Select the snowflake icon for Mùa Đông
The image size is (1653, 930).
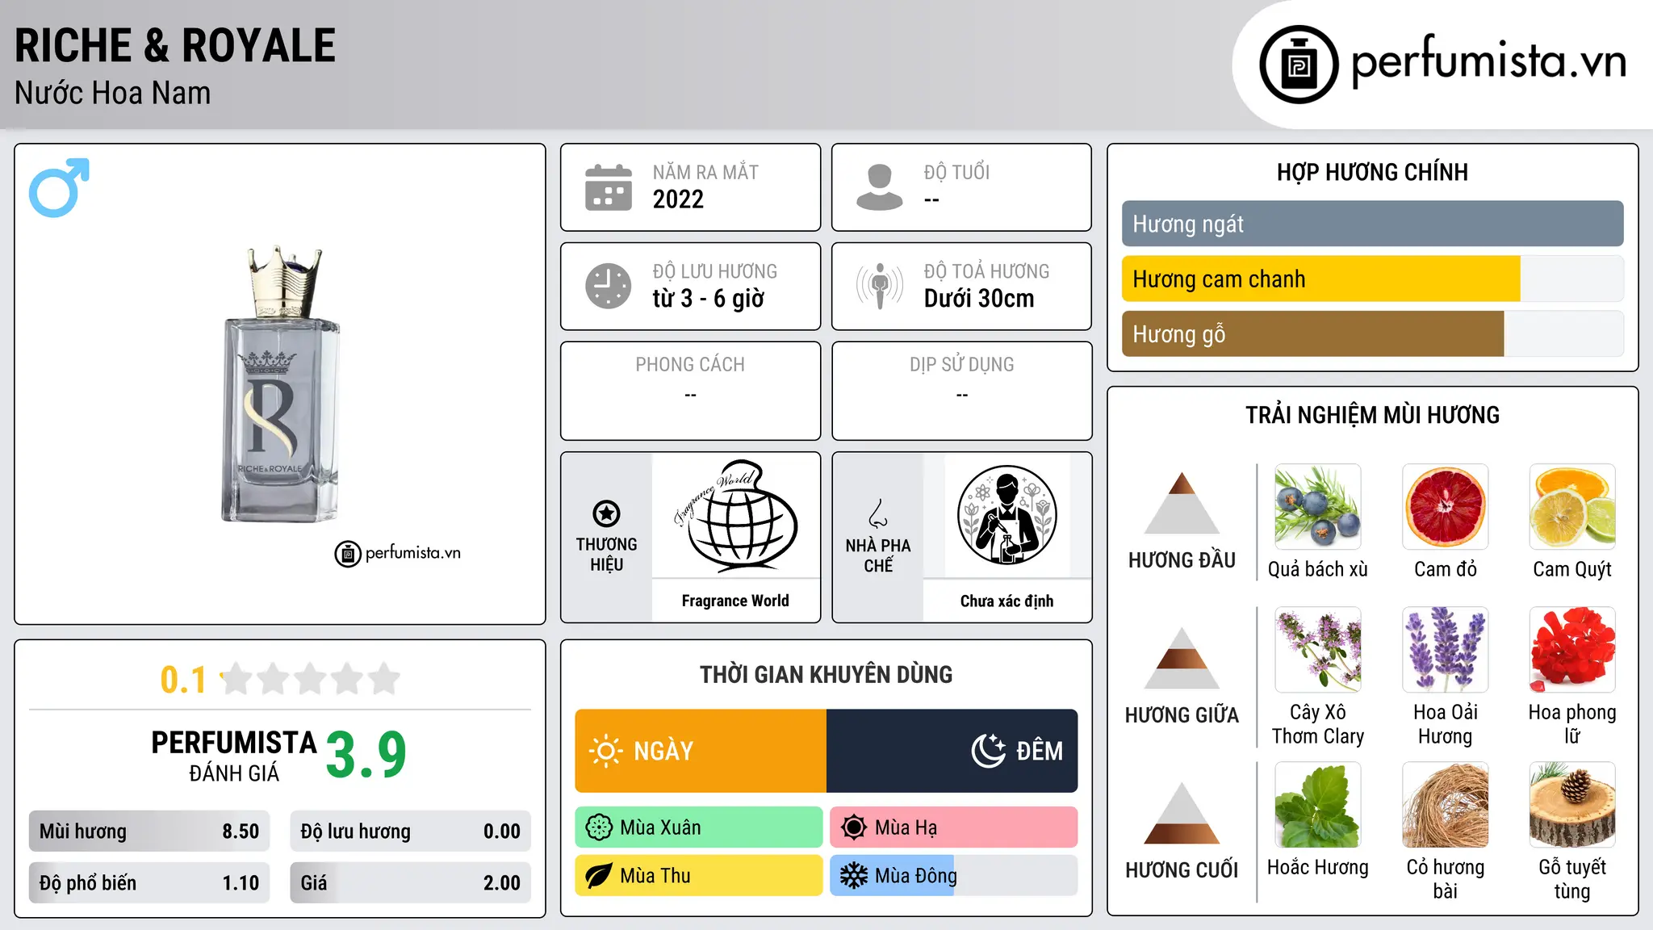click(854, 876)
